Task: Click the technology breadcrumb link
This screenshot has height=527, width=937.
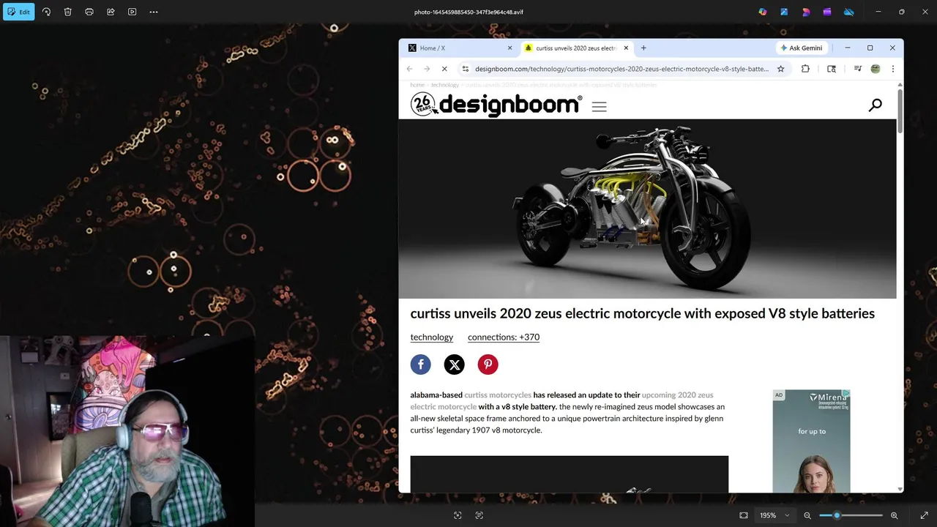Action: [x=444, y=85]
